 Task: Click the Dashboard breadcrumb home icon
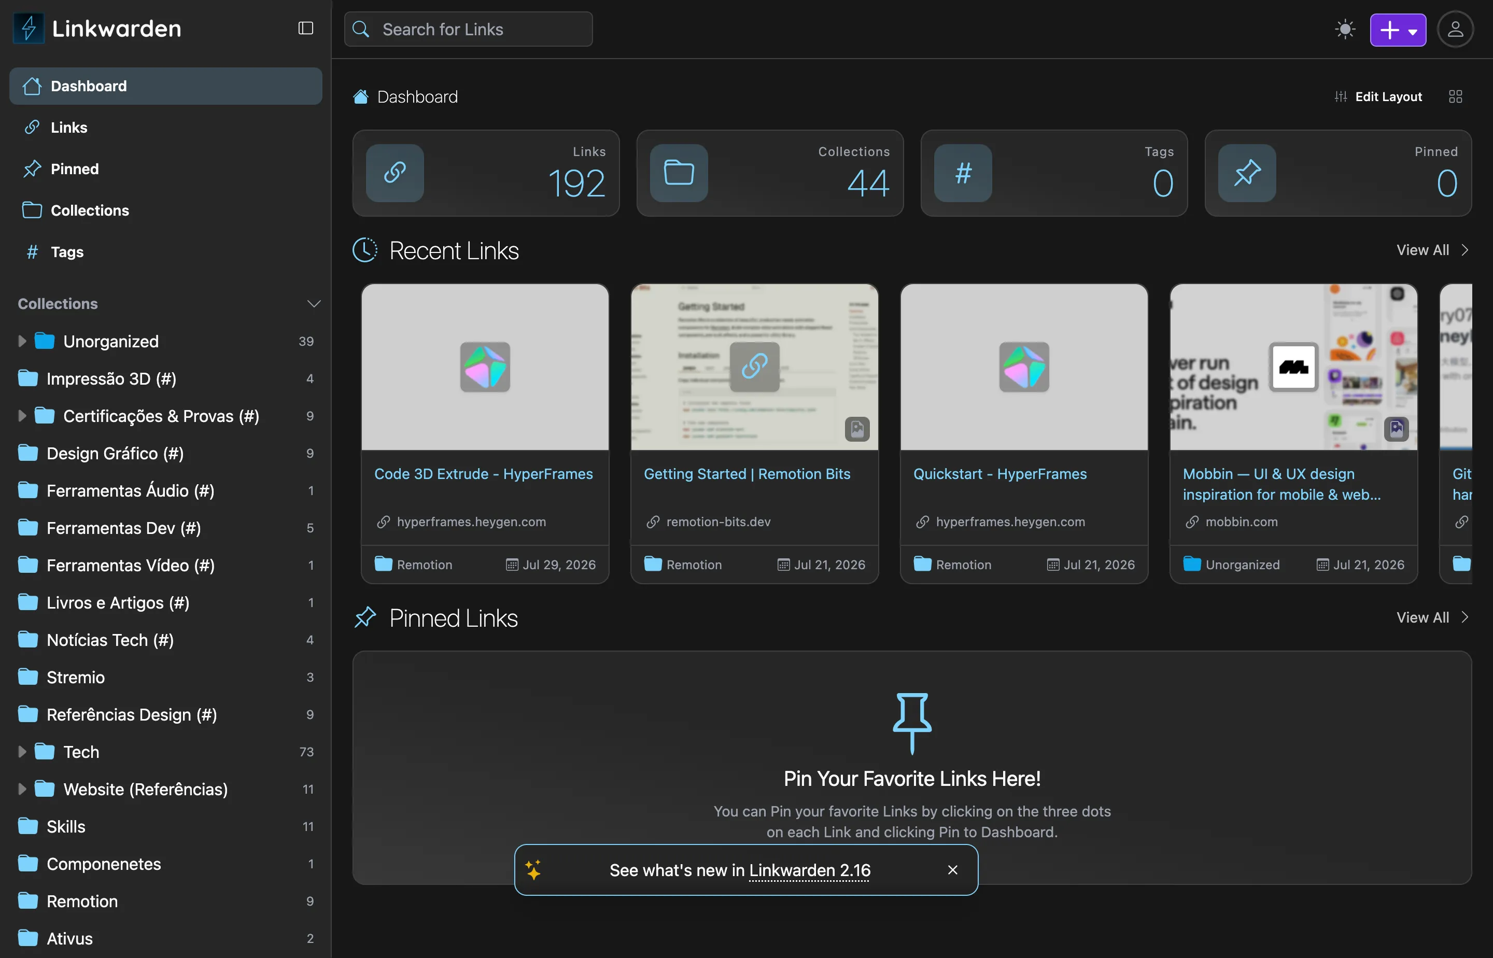(361, 96)
